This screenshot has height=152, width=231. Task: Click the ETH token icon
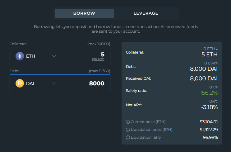click(x=20, y=56)
